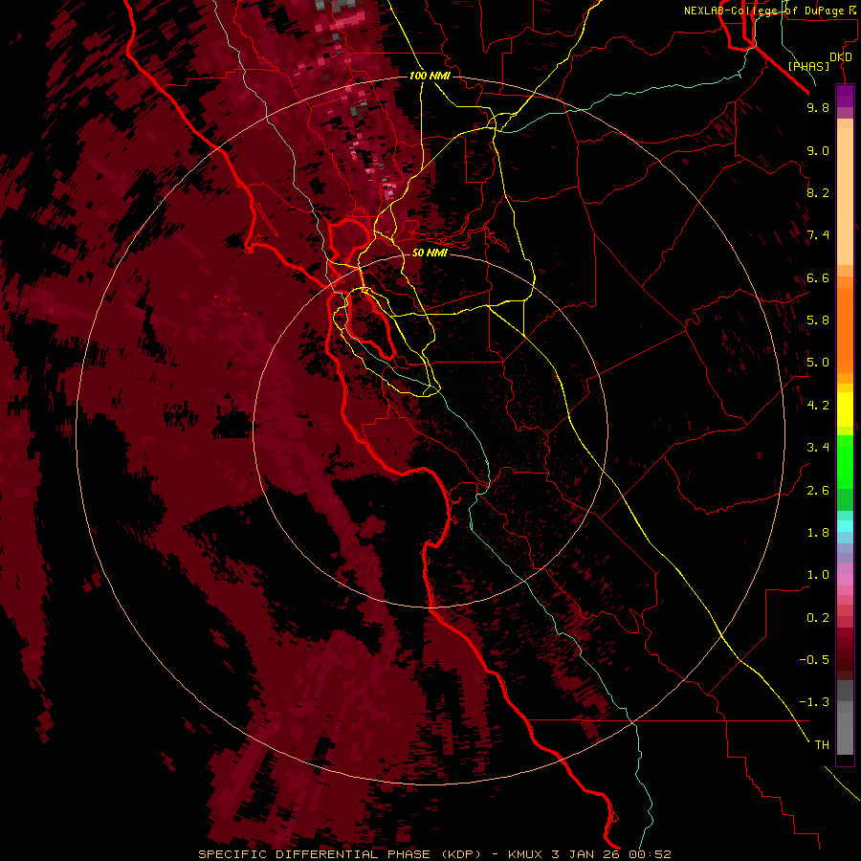This screenshot has width=861, height=861.
Task: Click the 6.6 scale value
Action: click(x=818, y=277)
